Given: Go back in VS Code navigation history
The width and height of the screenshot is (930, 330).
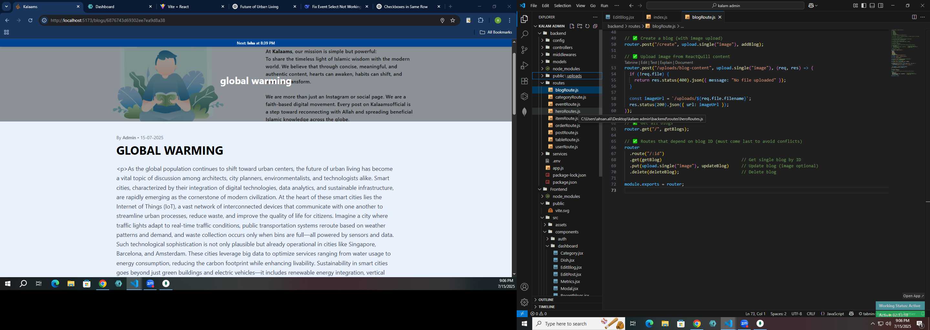Looking at the screenshot, I should click(631, 6).
